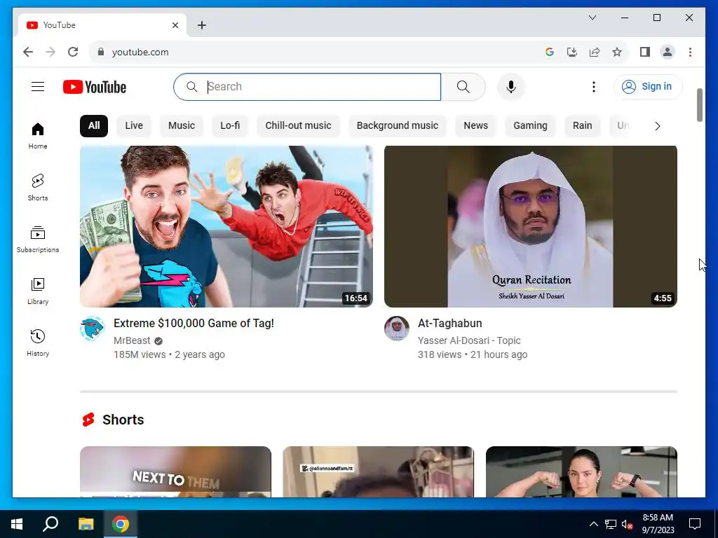Open the Windows Start menu
Viewport: 718px width, 538px height.
click(17, 524)
